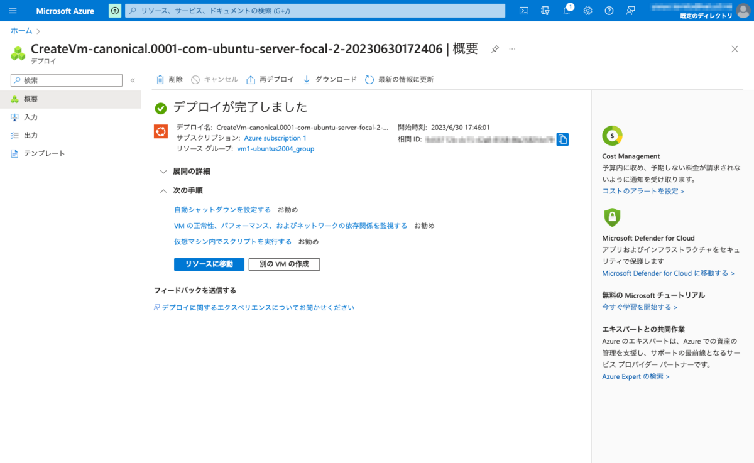This screenshot has height=463, width=754.
Task: Click 最新の情報に更新 refresh button
Action: click(x=399, y=80)
